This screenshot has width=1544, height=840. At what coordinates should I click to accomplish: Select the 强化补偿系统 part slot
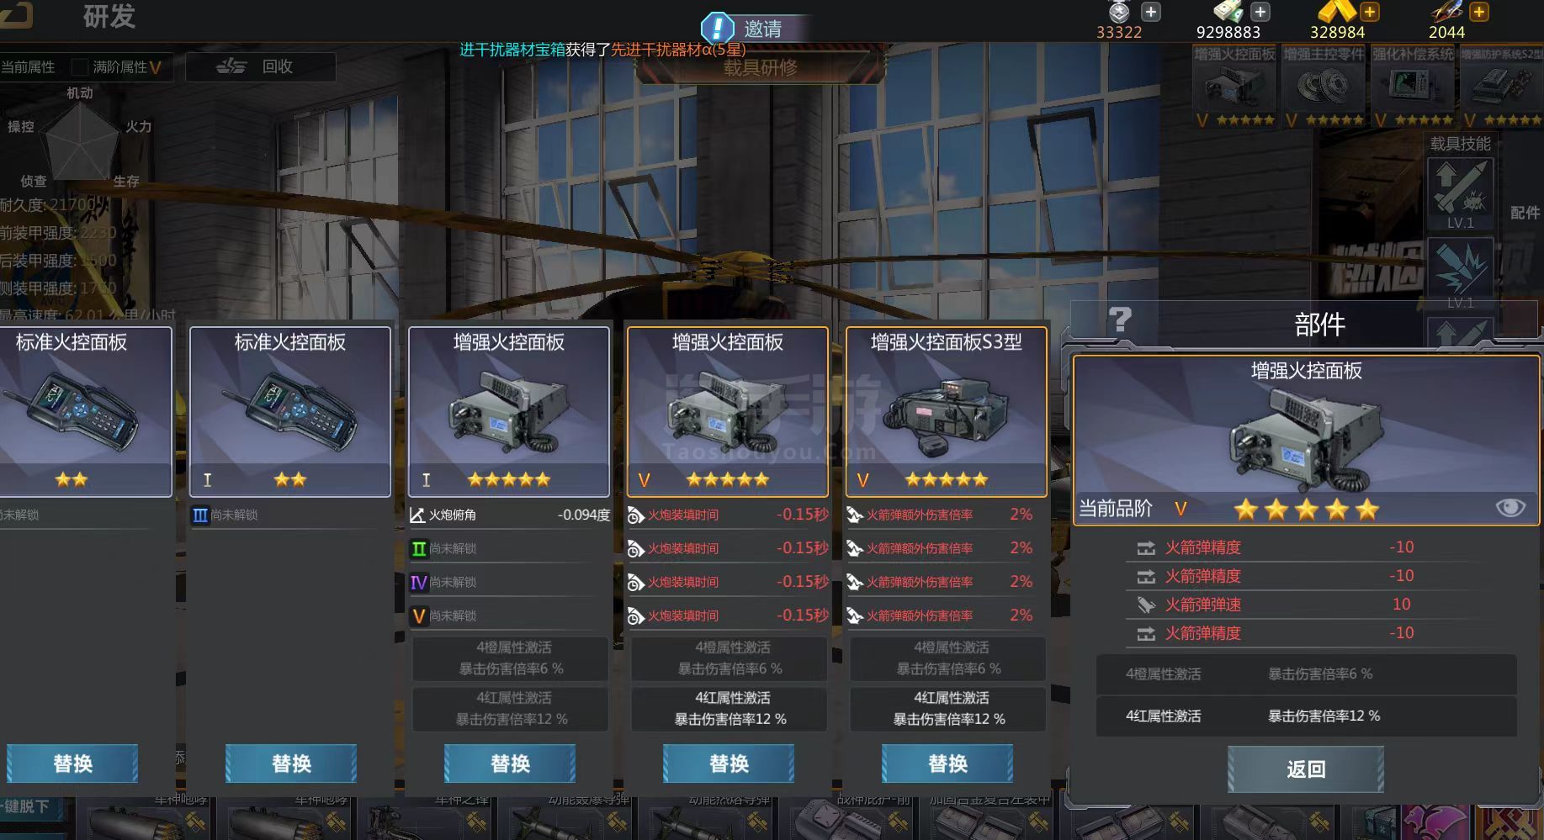tap(1413, 87)
